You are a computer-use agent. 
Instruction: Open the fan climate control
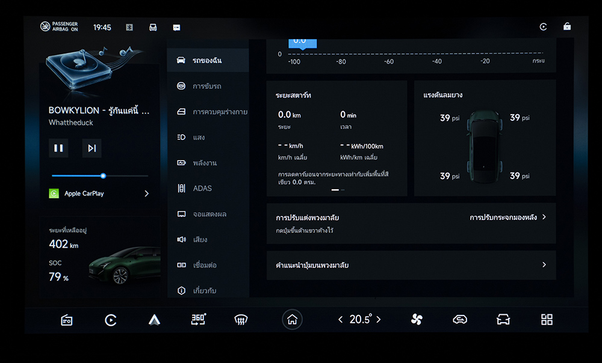pos(417,320)
